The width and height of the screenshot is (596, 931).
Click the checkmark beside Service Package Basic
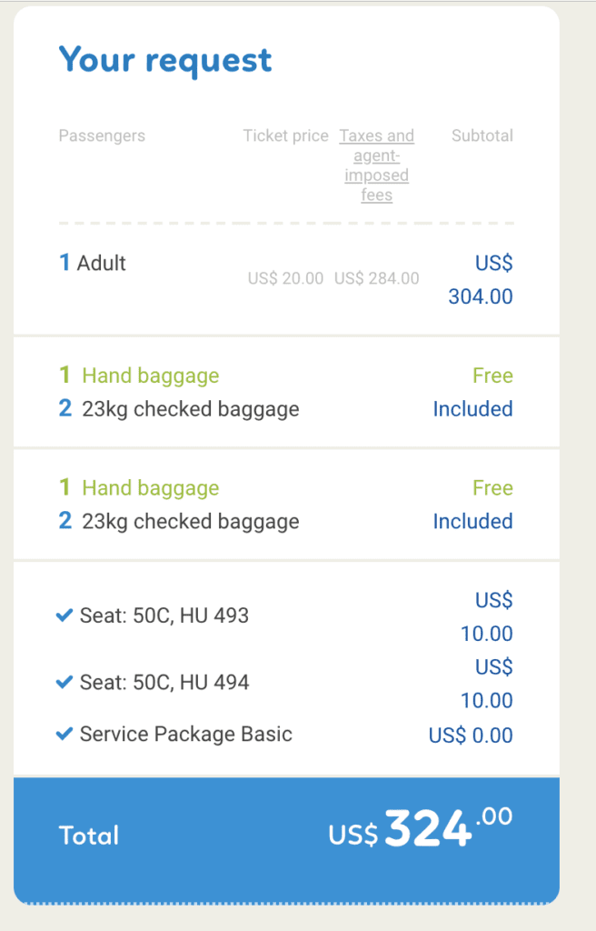[64, 735]
